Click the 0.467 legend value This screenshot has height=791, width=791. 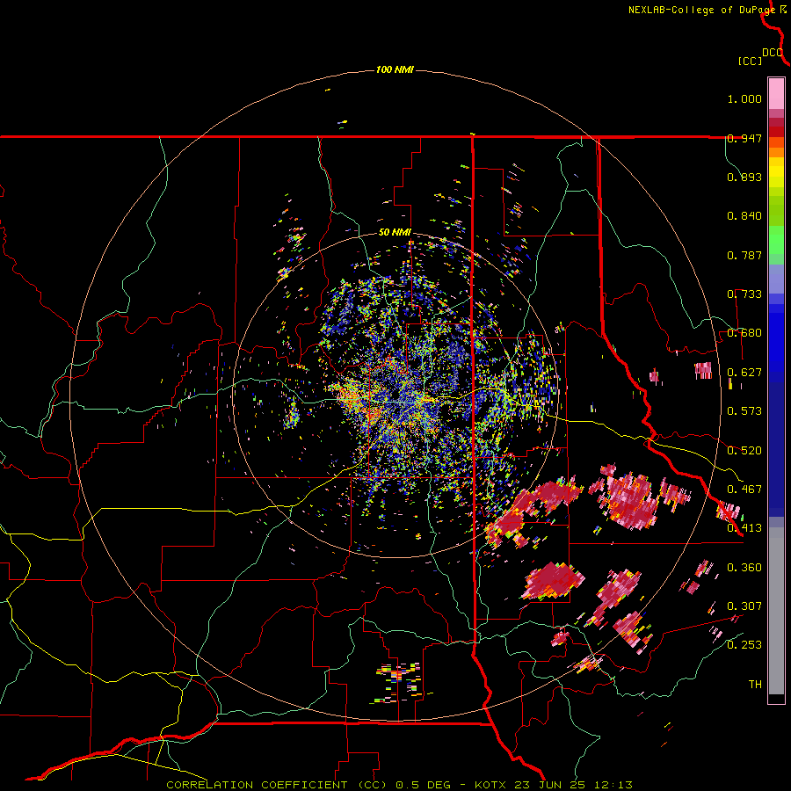pos(744,490)
